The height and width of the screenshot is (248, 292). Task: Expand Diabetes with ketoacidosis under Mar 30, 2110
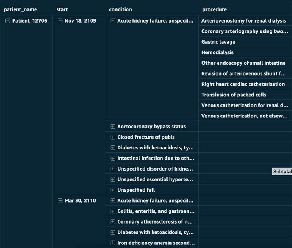tap(113, 232)
